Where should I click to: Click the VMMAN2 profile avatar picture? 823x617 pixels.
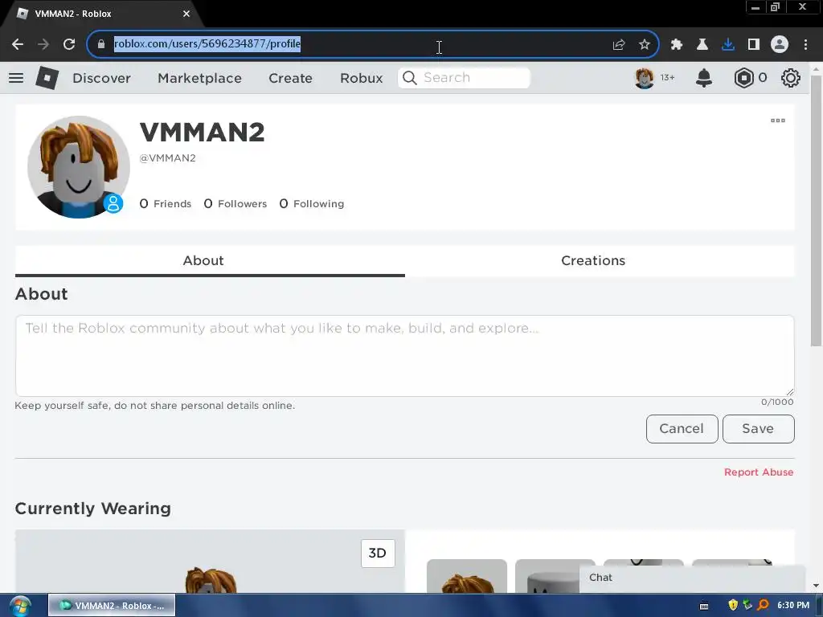point(78,167)
